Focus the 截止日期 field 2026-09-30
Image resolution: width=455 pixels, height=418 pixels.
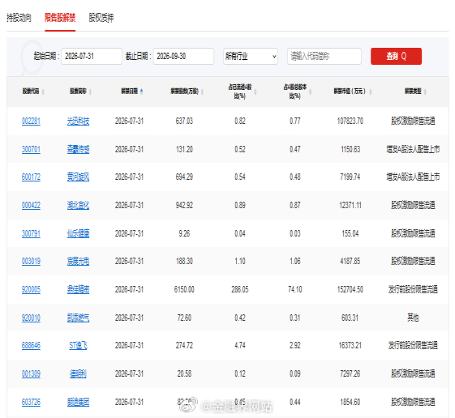point(183,56)
